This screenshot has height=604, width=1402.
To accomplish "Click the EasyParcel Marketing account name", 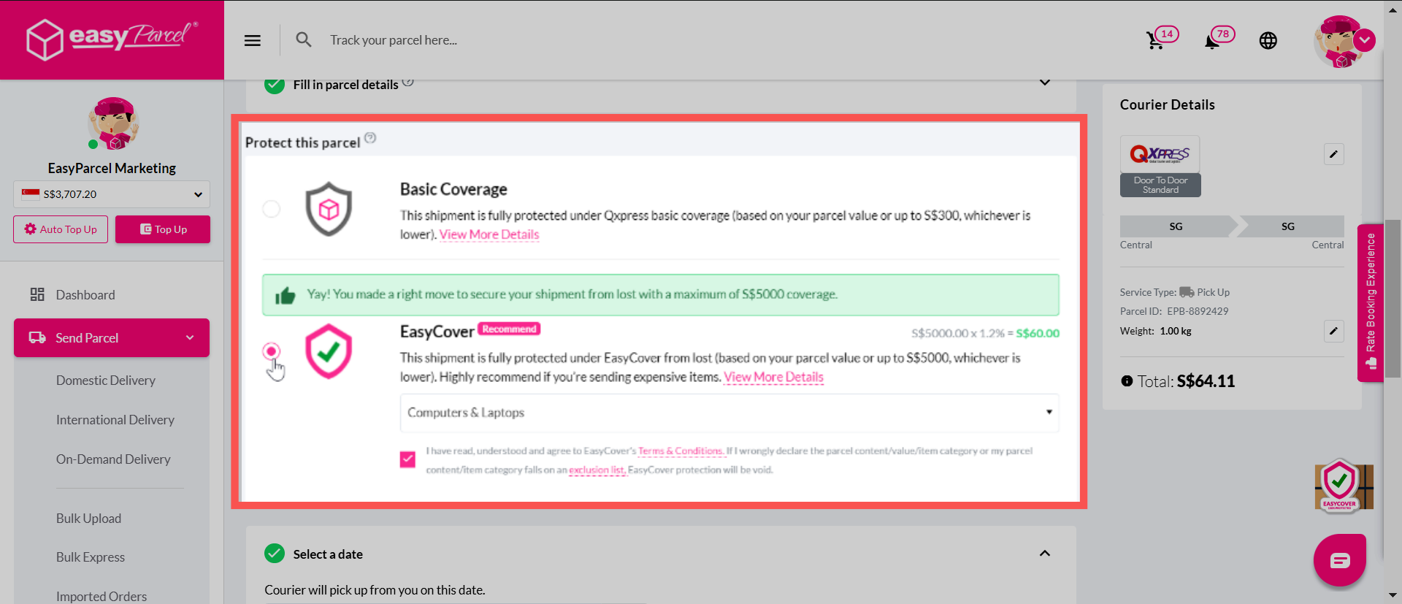I will [112, 168].
